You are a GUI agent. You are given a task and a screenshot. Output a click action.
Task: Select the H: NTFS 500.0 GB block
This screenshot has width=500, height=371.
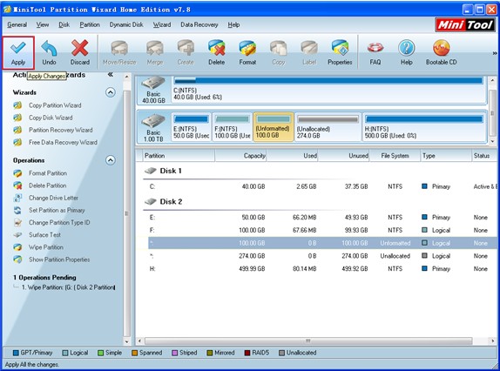pyautogui.click(x=424, y=127)
